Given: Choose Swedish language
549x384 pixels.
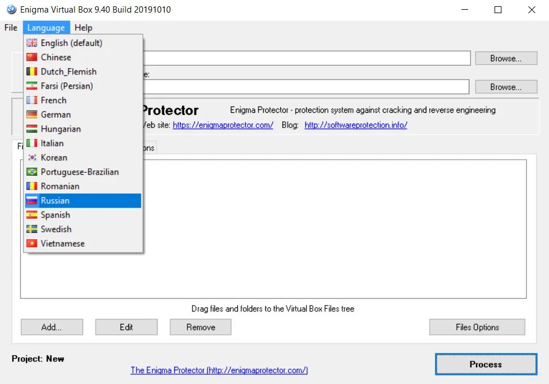Looking at the screenshot, I should click(83, 229).
